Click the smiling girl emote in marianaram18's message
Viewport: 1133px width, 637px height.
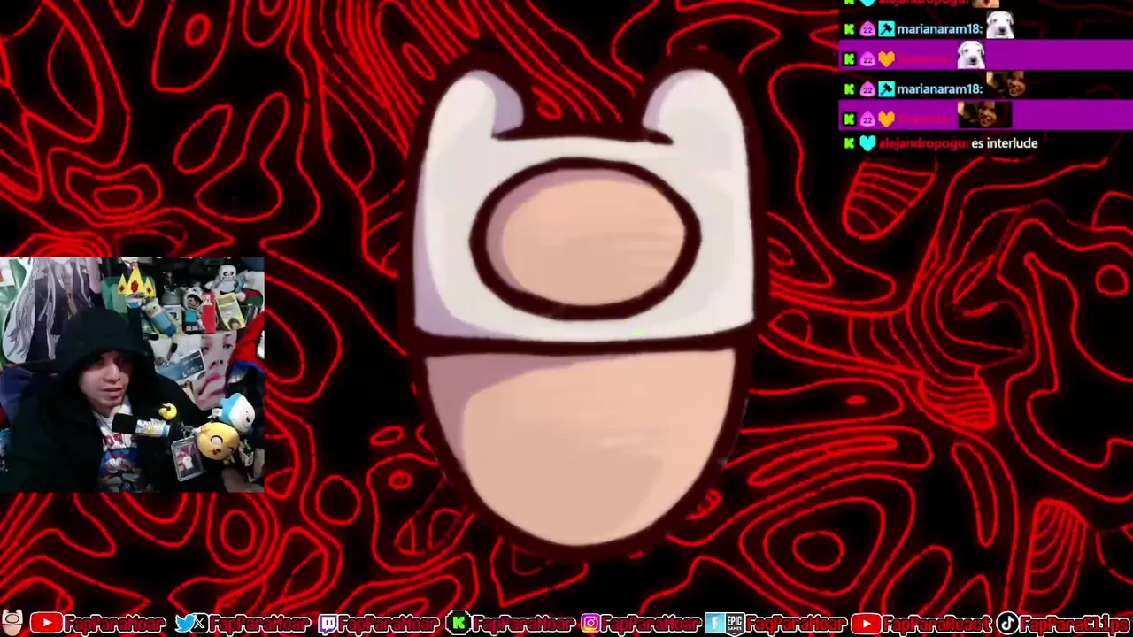pos(1006,85)
